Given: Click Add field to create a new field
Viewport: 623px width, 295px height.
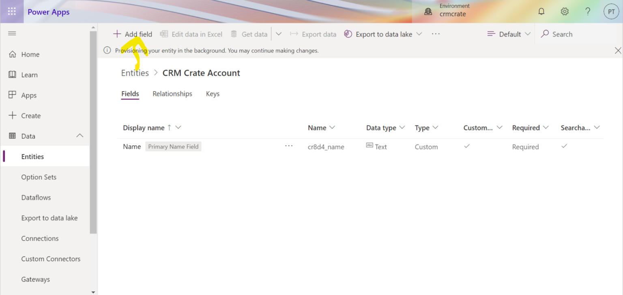Looking at the screenshot, I should point(132,34).
